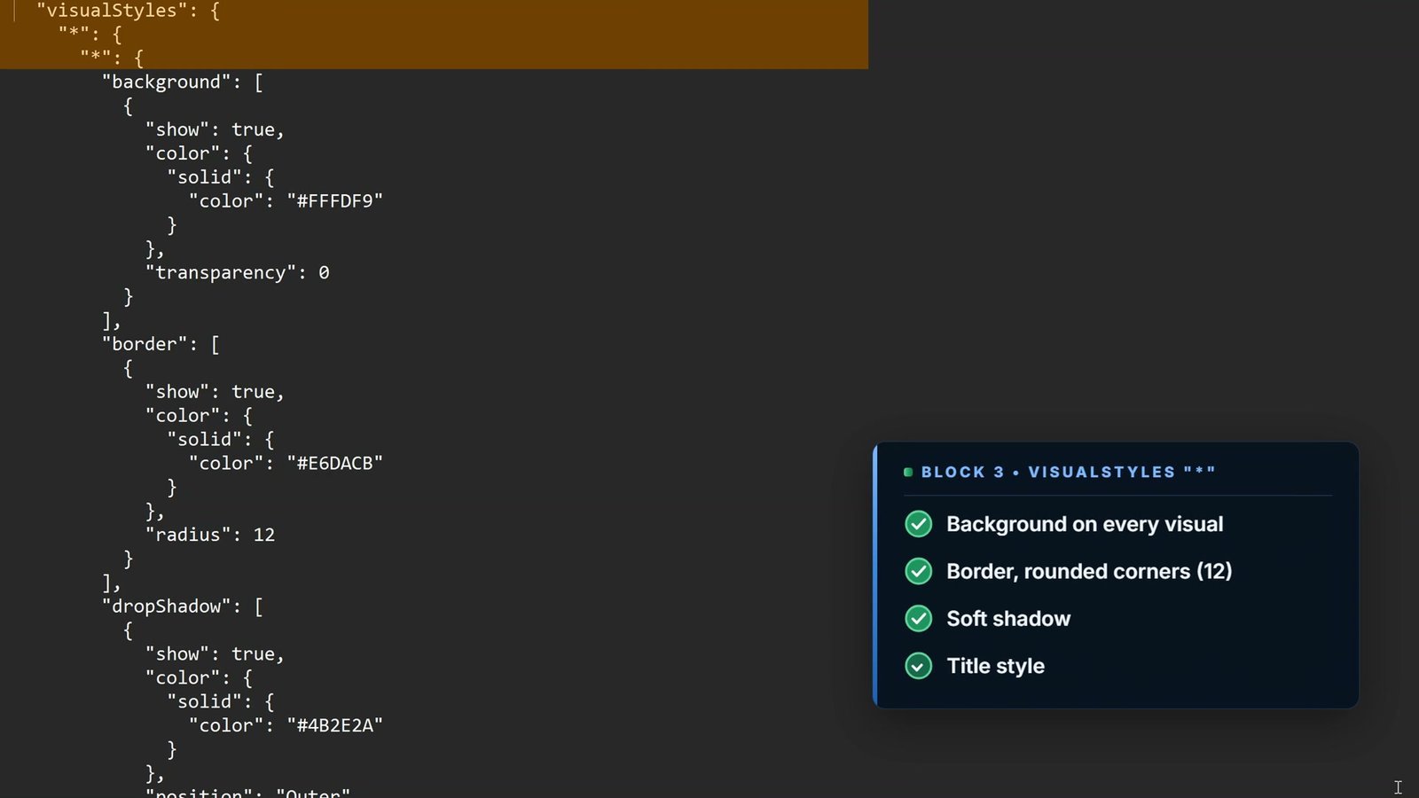1419x798 pixels.
Task: Click the color value "#FFFDF9"
Action: 334,201
